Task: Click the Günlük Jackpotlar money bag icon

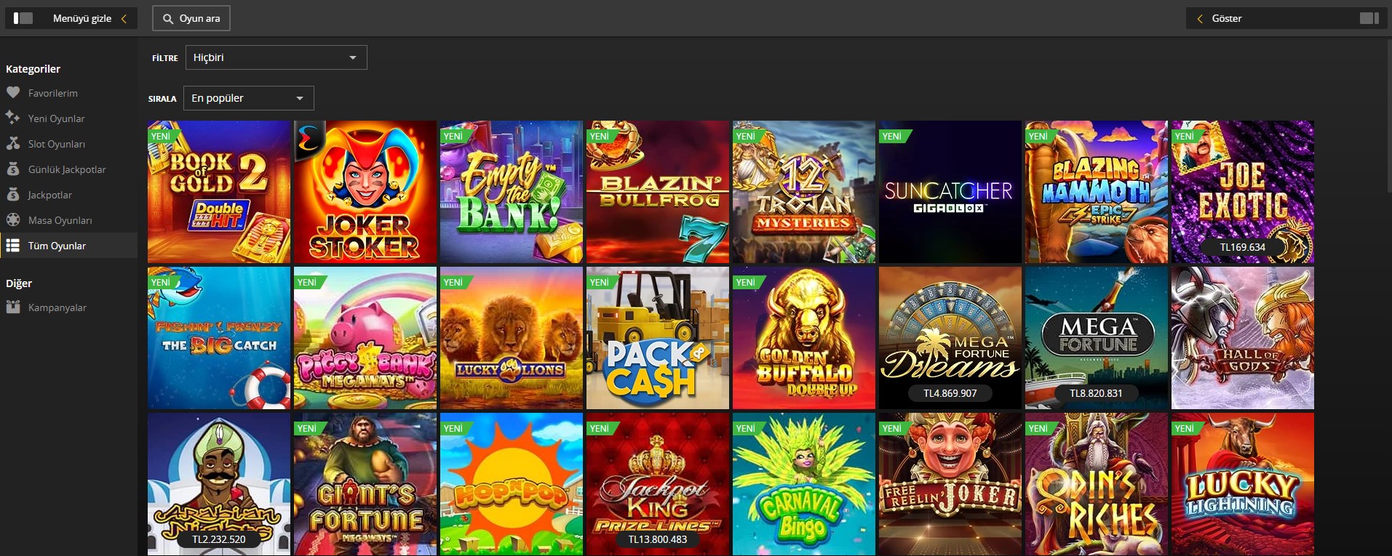Action: click(13, 169)
